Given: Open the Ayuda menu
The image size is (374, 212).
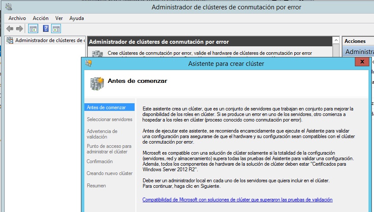Looking at the screenshot, I should (77, 18).
